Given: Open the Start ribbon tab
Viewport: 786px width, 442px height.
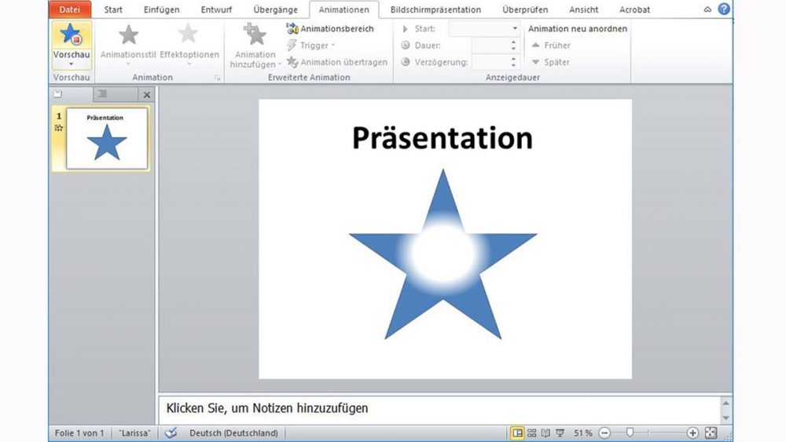Looking at the screenshot, I should coord(113,9).
